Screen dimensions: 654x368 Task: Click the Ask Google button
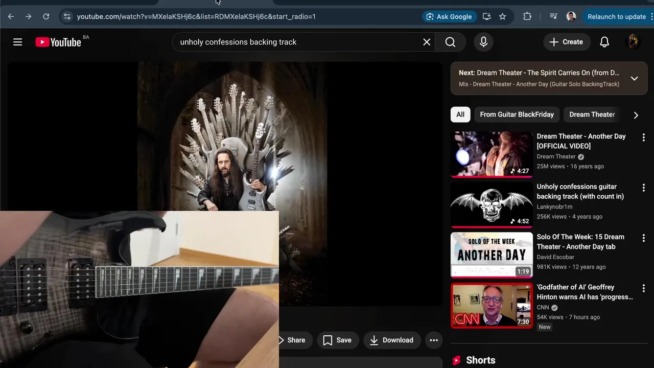point(449,16)
